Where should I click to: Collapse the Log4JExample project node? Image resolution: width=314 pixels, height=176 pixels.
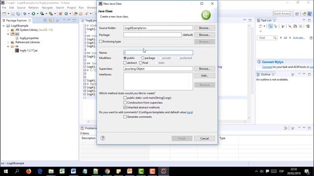3,26
